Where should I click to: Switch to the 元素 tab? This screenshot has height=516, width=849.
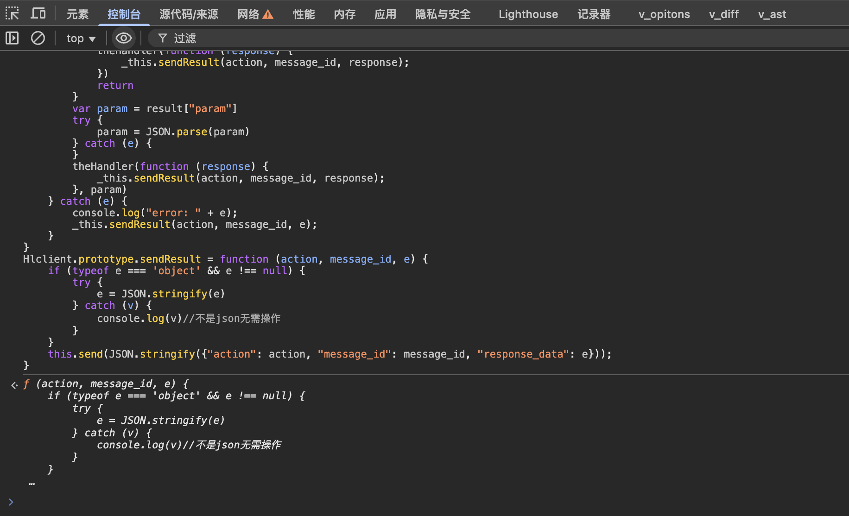click(x=77, y=14)
